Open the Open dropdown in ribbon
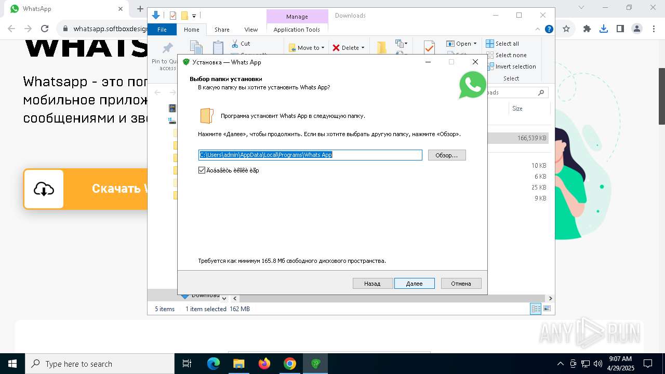This screenshot has width=665, height=374. [461, 44]
